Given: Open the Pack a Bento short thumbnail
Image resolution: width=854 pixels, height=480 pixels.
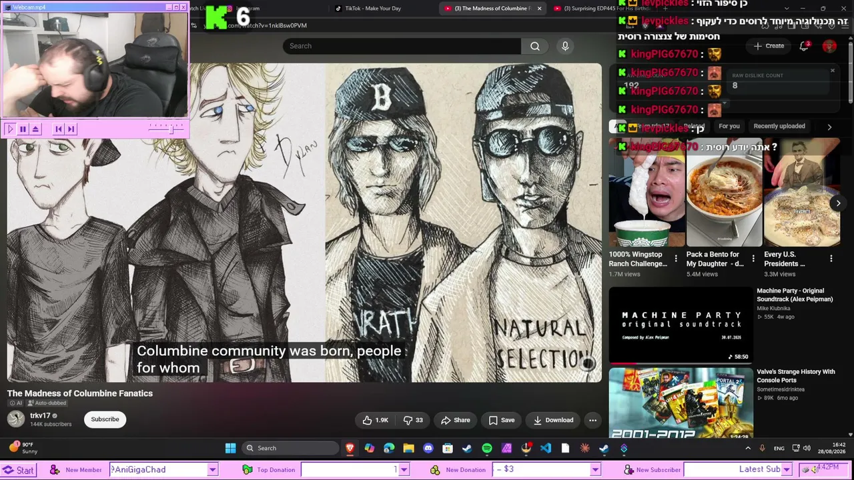Looking at the screenshot, I should 724,193.
